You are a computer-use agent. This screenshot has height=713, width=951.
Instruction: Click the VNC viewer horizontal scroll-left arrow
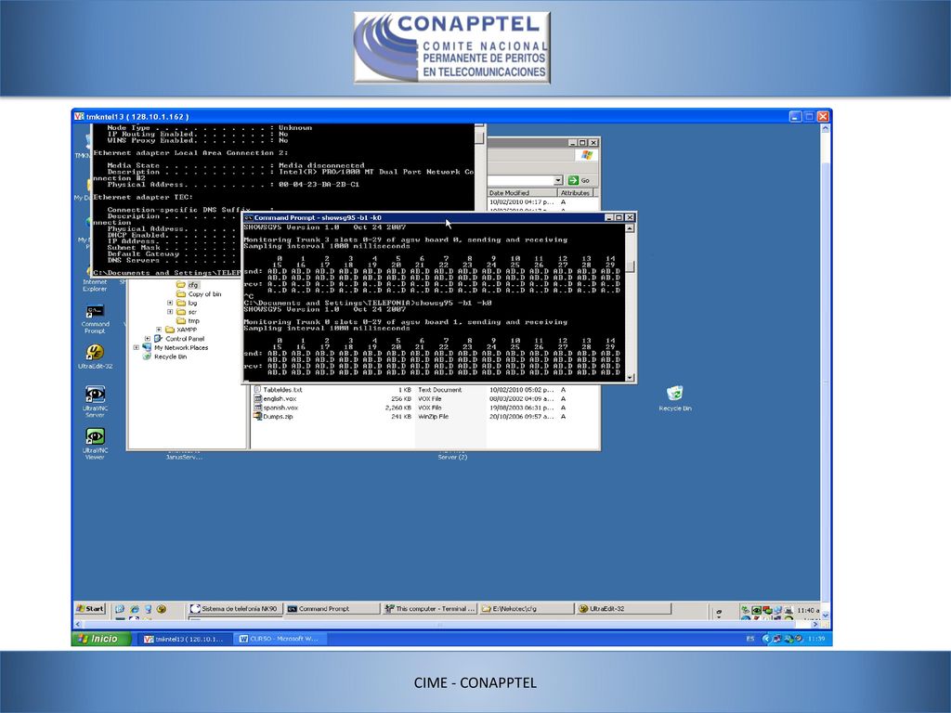(77, 624)
